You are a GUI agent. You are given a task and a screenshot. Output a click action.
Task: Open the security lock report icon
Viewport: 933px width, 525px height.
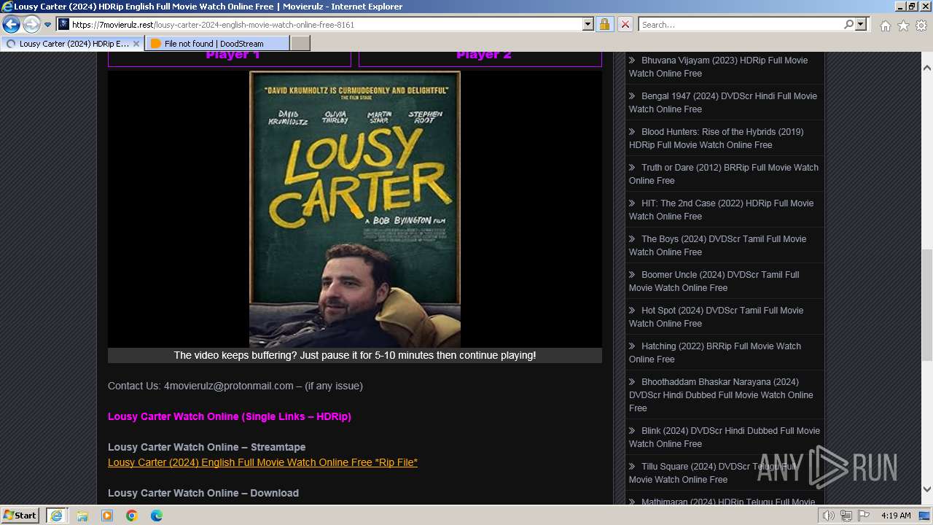(604, 24)
